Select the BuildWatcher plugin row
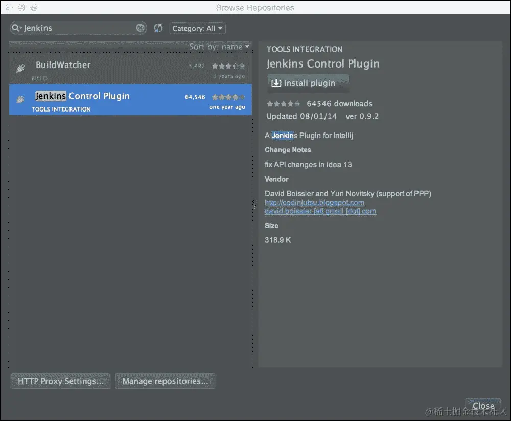The height and width of the screenshot is (421, 511). (130, 69)
